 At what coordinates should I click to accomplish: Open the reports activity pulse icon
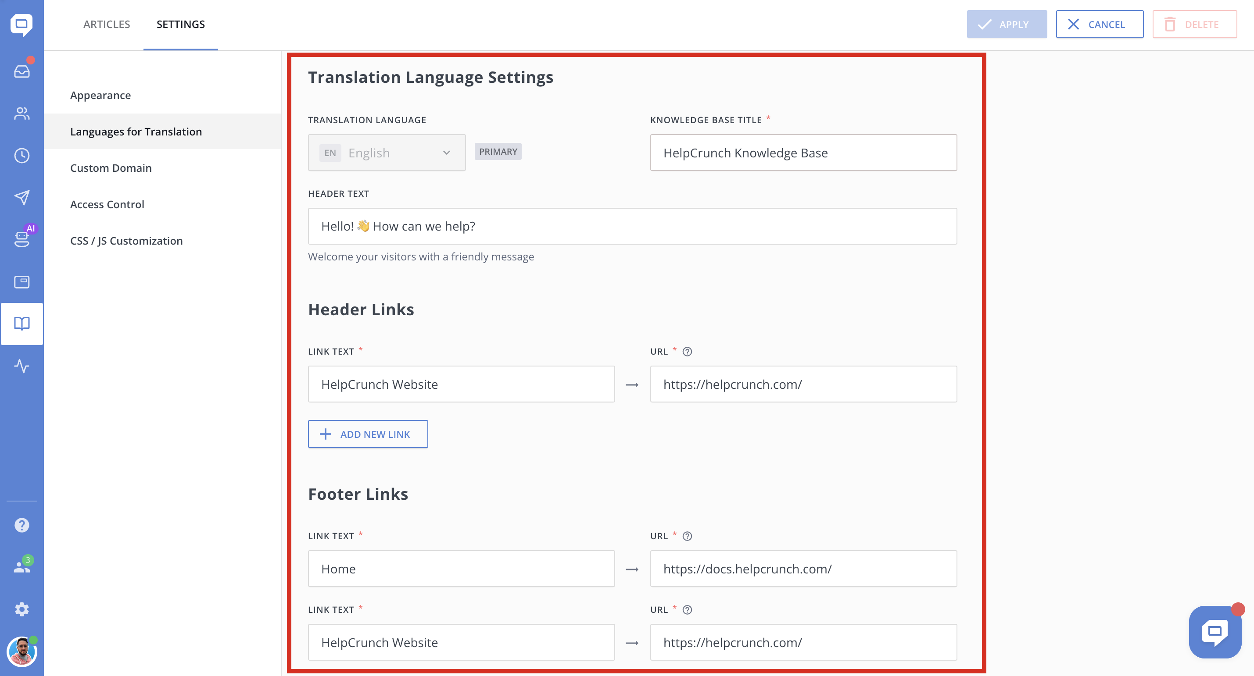(21, 366)
